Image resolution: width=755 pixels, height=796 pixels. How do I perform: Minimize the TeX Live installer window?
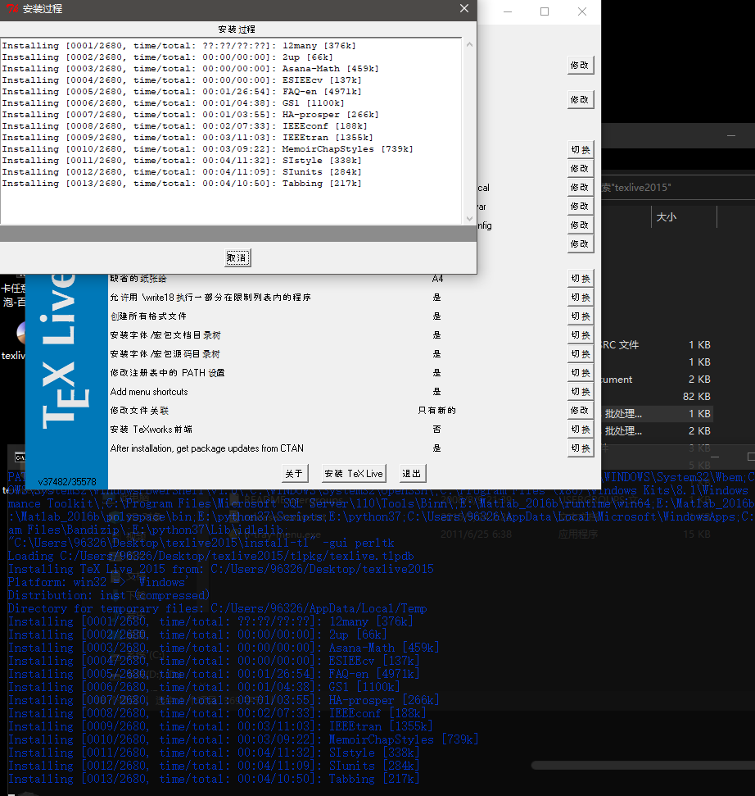(x=508, y=11)
